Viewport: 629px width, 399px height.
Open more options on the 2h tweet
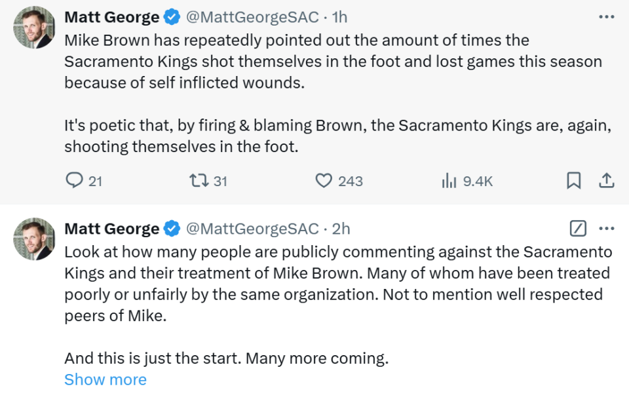606,229
